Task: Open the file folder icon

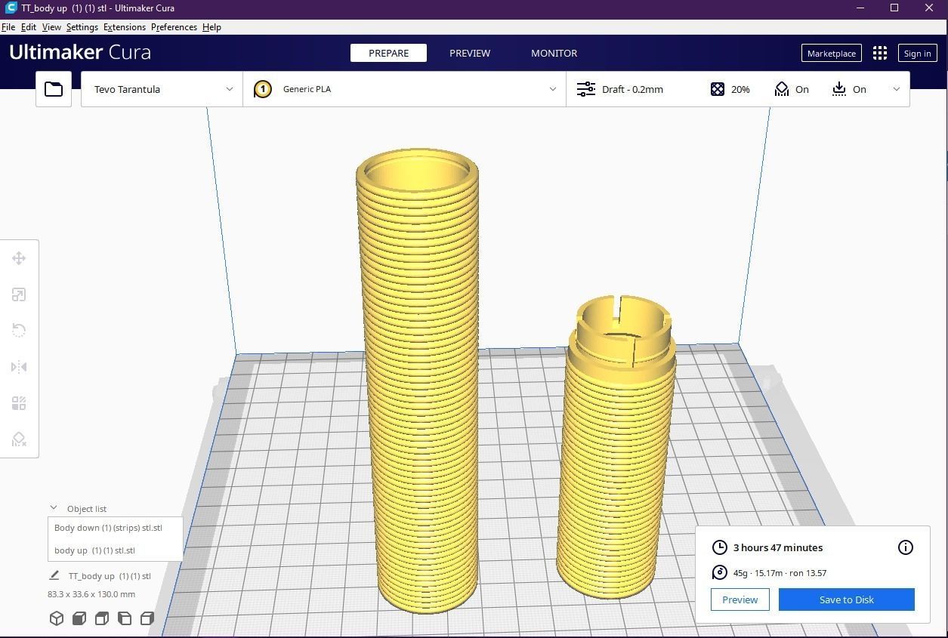Action: [54, 89]
